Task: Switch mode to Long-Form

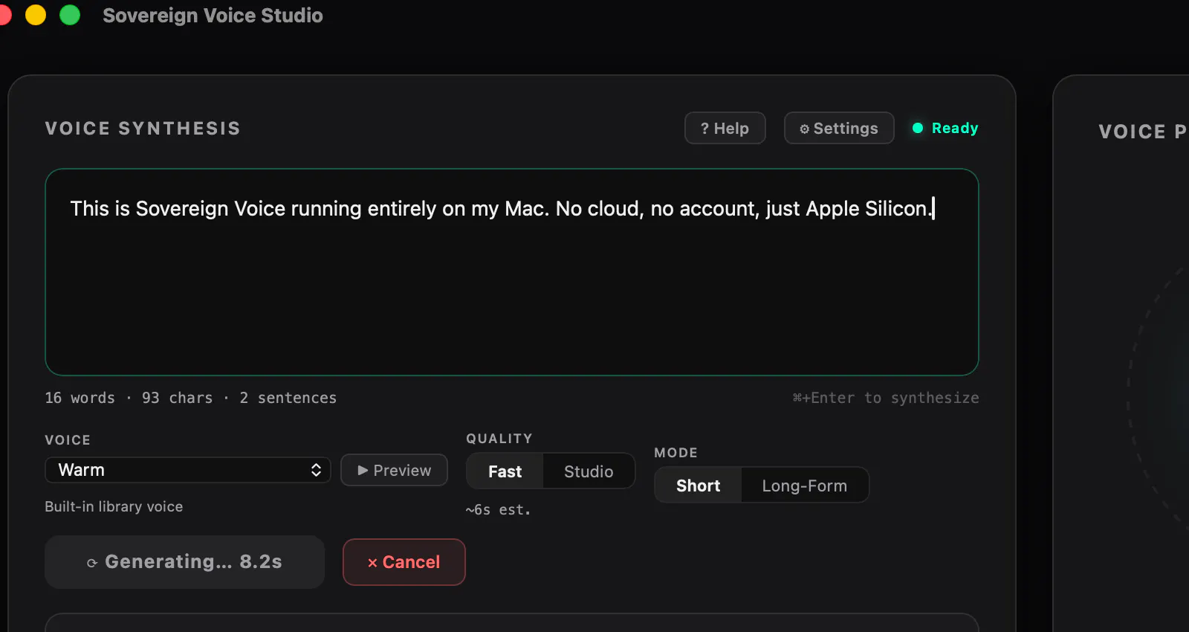Action: [x=804, y=486]
